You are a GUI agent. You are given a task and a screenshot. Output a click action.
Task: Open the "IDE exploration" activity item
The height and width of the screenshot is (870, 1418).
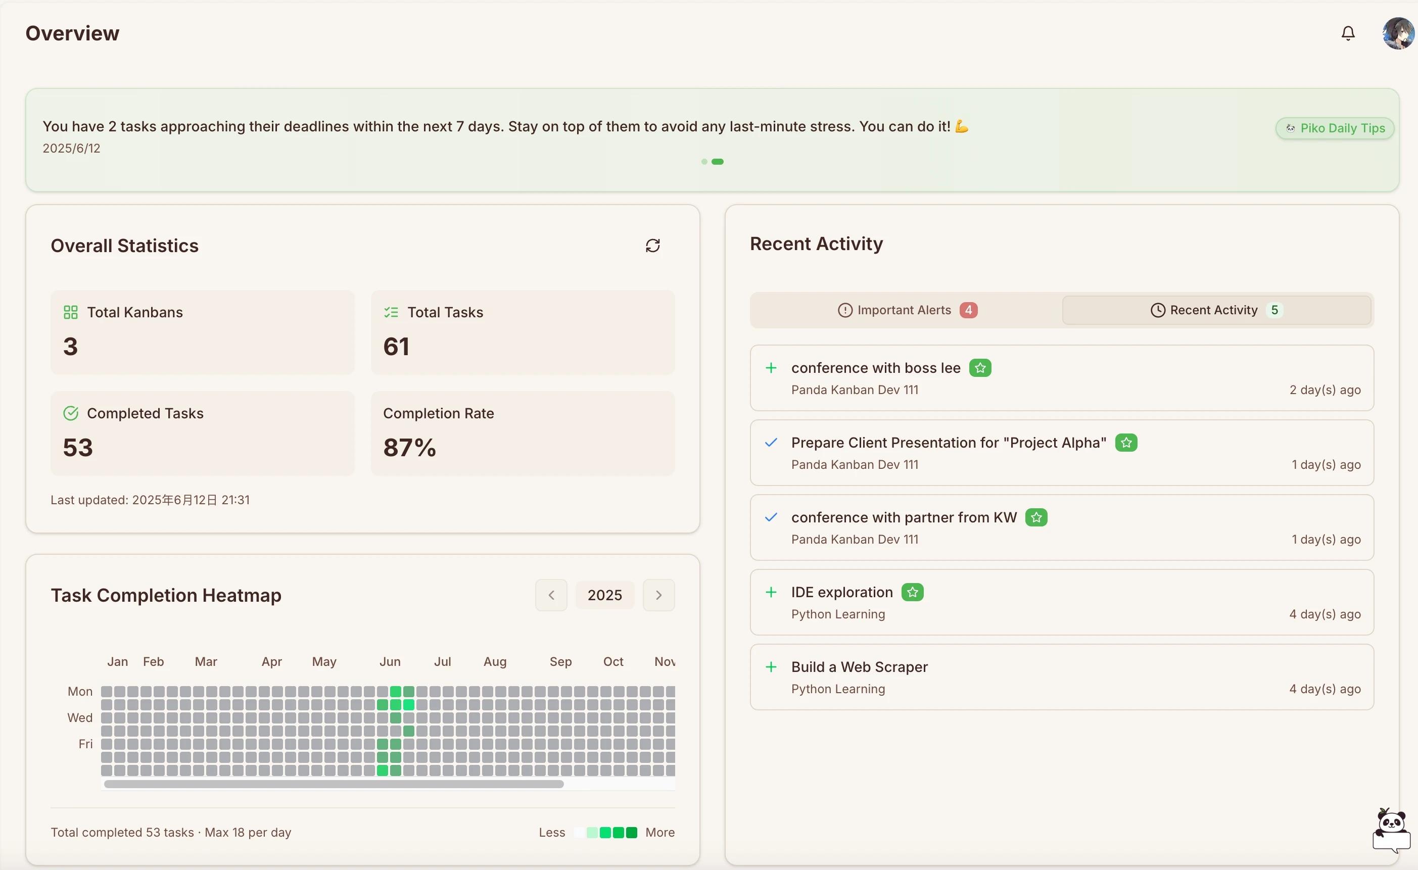pyautogui.click(x=1062, y=602)
